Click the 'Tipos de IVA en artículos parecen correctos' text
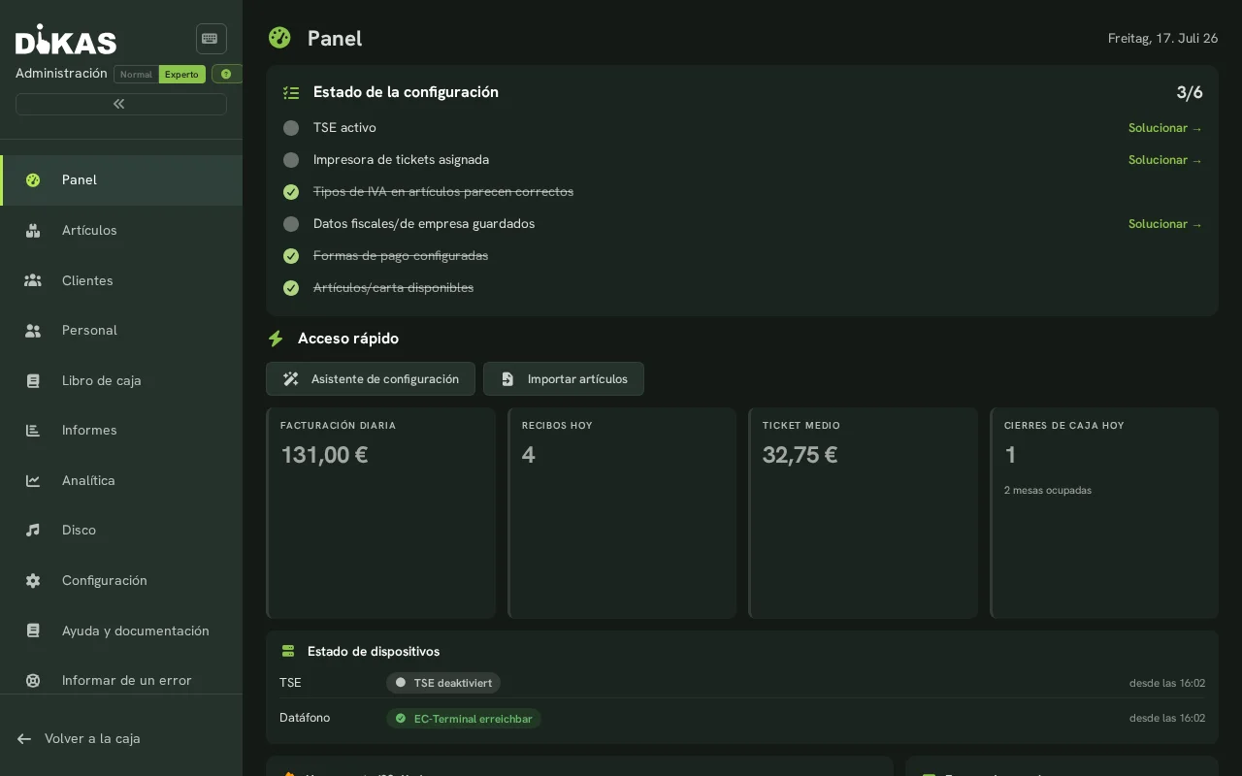The width and height of the screenshot is (1242, 776). (443, 192)
